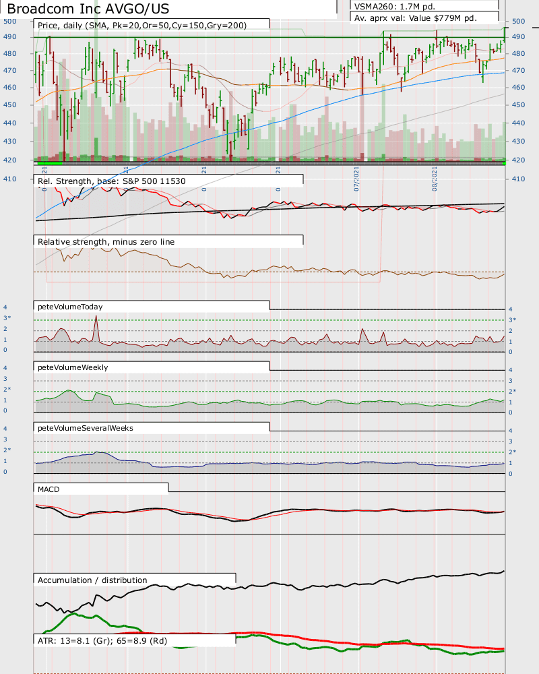Screen dimensions: 539x674
Task: Click the 'peteVolumeWeekly' panel label
Action: click(73, 367)
